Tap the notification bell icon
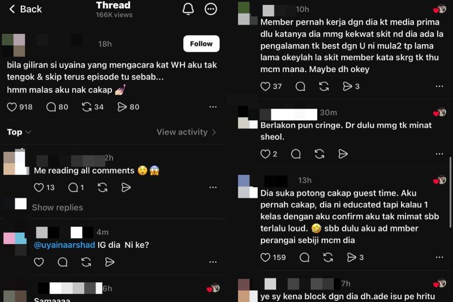The image size is (453, 302). 188,9
